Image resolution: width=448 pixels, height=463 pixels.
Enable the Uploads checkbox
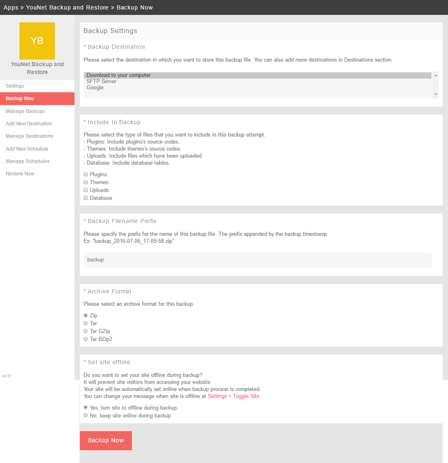pyautogui.click(x=86, y=190)
